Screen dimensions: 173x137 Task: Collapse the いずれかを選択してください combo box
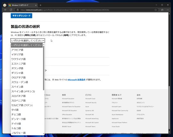point(28,41)
